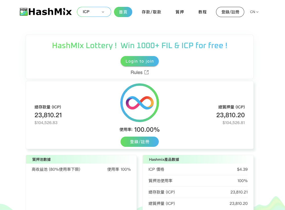The image size is (285, 210).
Task: Click the 登錄/註冊 button in header
Action: pos(230,12)
